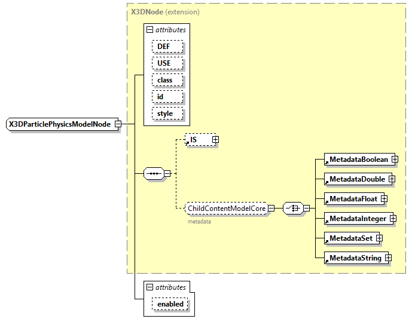Collapse the ChildContentModelCore group
The height and width of the screenshot is (328, 412).
click(x=271, y=209)
